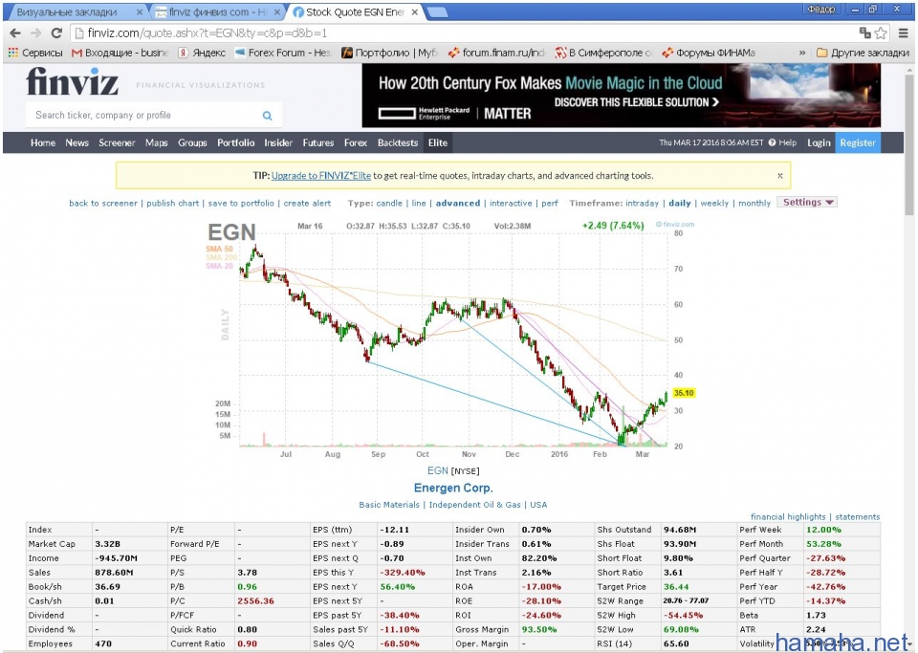Select the weekly timeframe
This screenshot has height=653, width=918.
point(713,204)
